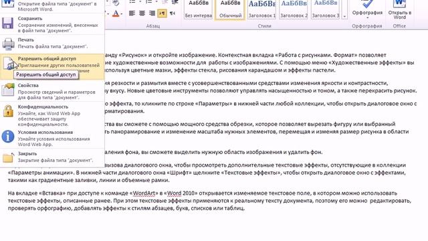Apply the Заголовок 3 style
Viewport: 428px width, 241px height.
tap(326, 9)
